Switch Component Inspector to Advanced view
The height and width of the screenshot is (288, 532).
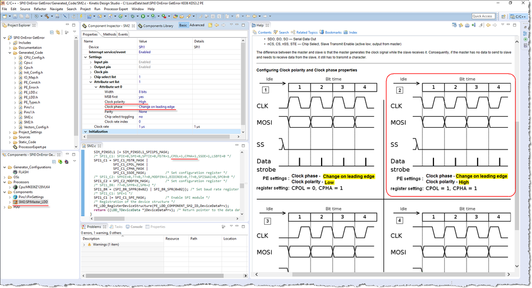tap(197, 25)
